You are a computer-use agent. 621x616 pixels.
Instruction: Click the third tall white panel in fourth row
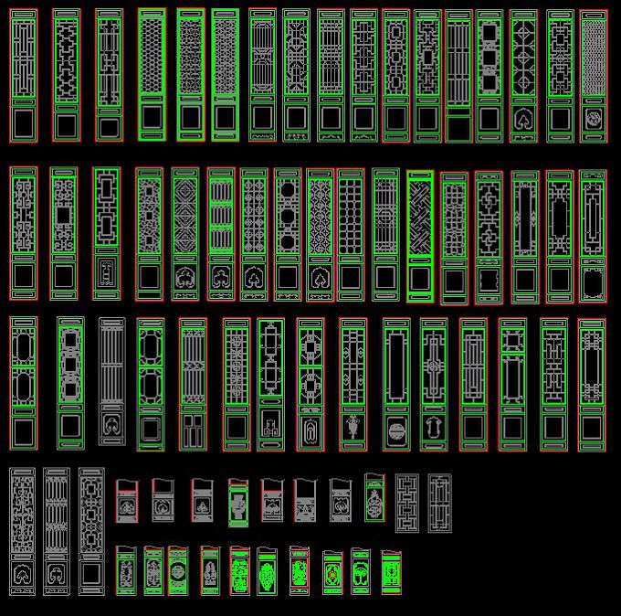[91, 530]
